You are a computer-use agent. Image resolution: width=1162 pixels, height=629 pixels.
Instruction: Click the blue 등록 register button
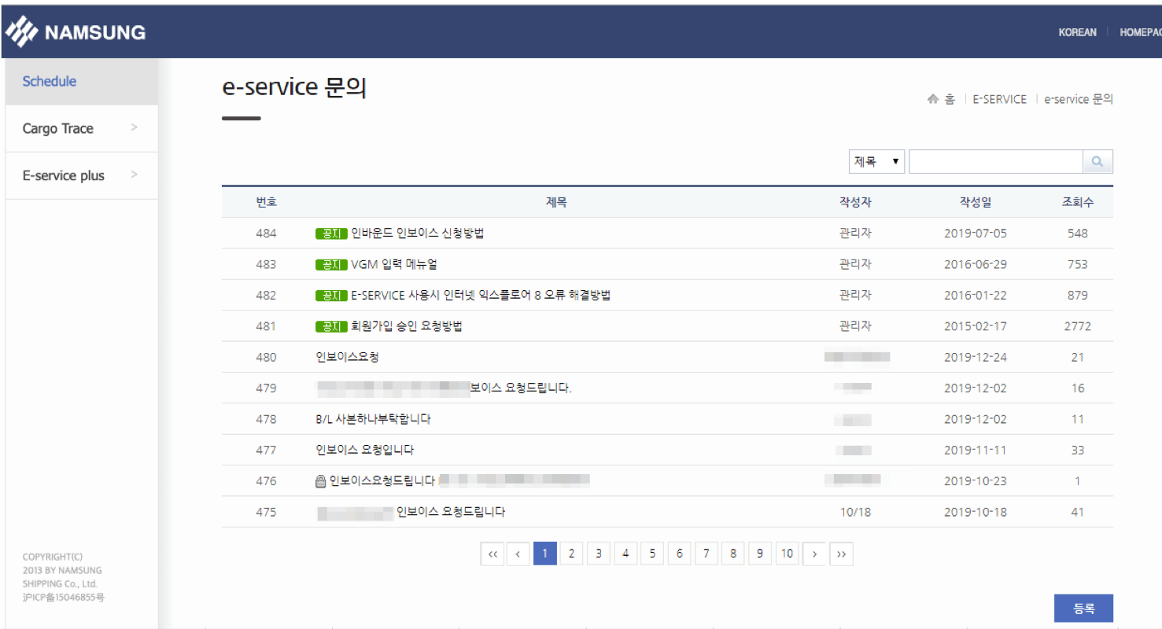click(x=1083, y=609)
